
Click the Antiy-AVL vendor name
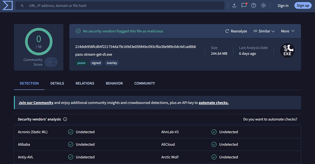26,157
